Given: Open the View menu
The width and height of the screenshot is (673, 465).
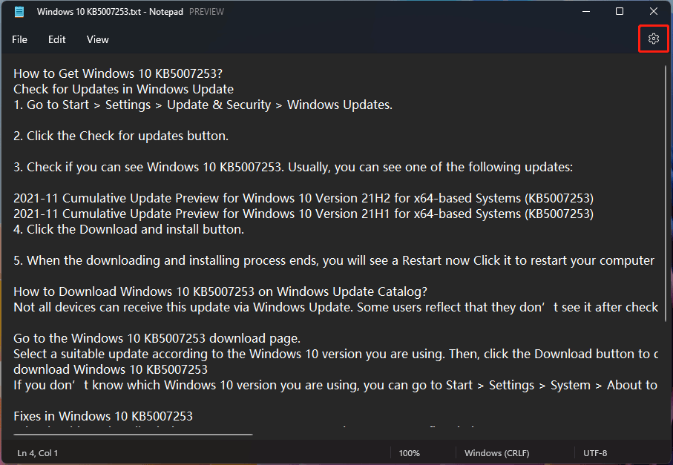Looking at the screenshot, I should click(97, 39).
